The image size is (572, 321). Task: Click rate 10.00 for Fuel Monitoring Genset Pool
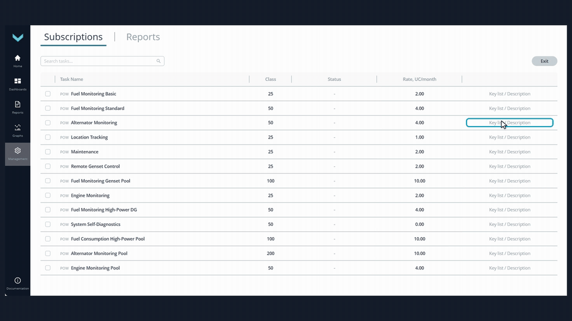tap(419, 181)
